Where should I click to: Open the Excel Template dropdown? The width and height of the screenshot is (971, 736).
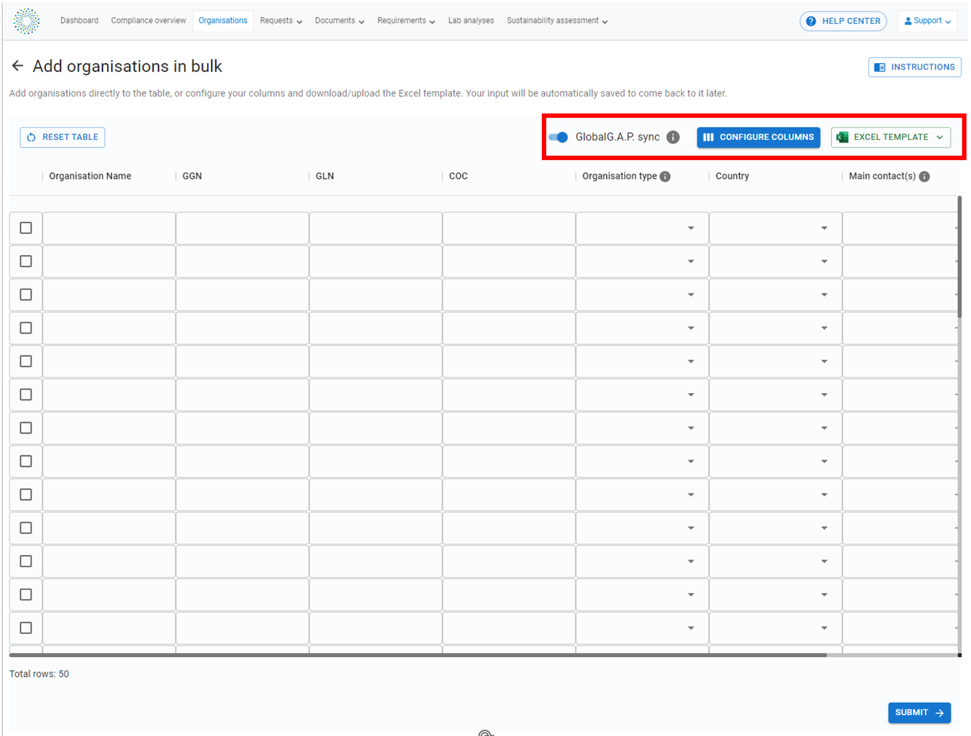tap(890, 137)
